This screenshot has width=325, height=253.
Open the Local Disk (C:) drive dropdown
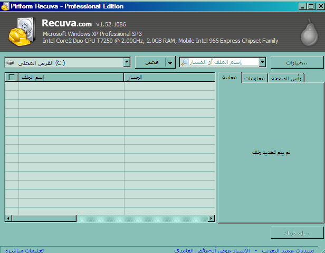[x=127, y=62]
